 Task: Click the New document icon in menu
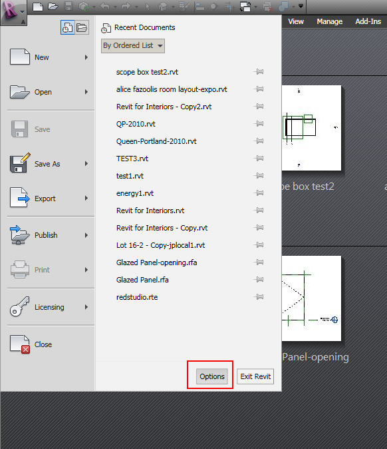point(20,57)
